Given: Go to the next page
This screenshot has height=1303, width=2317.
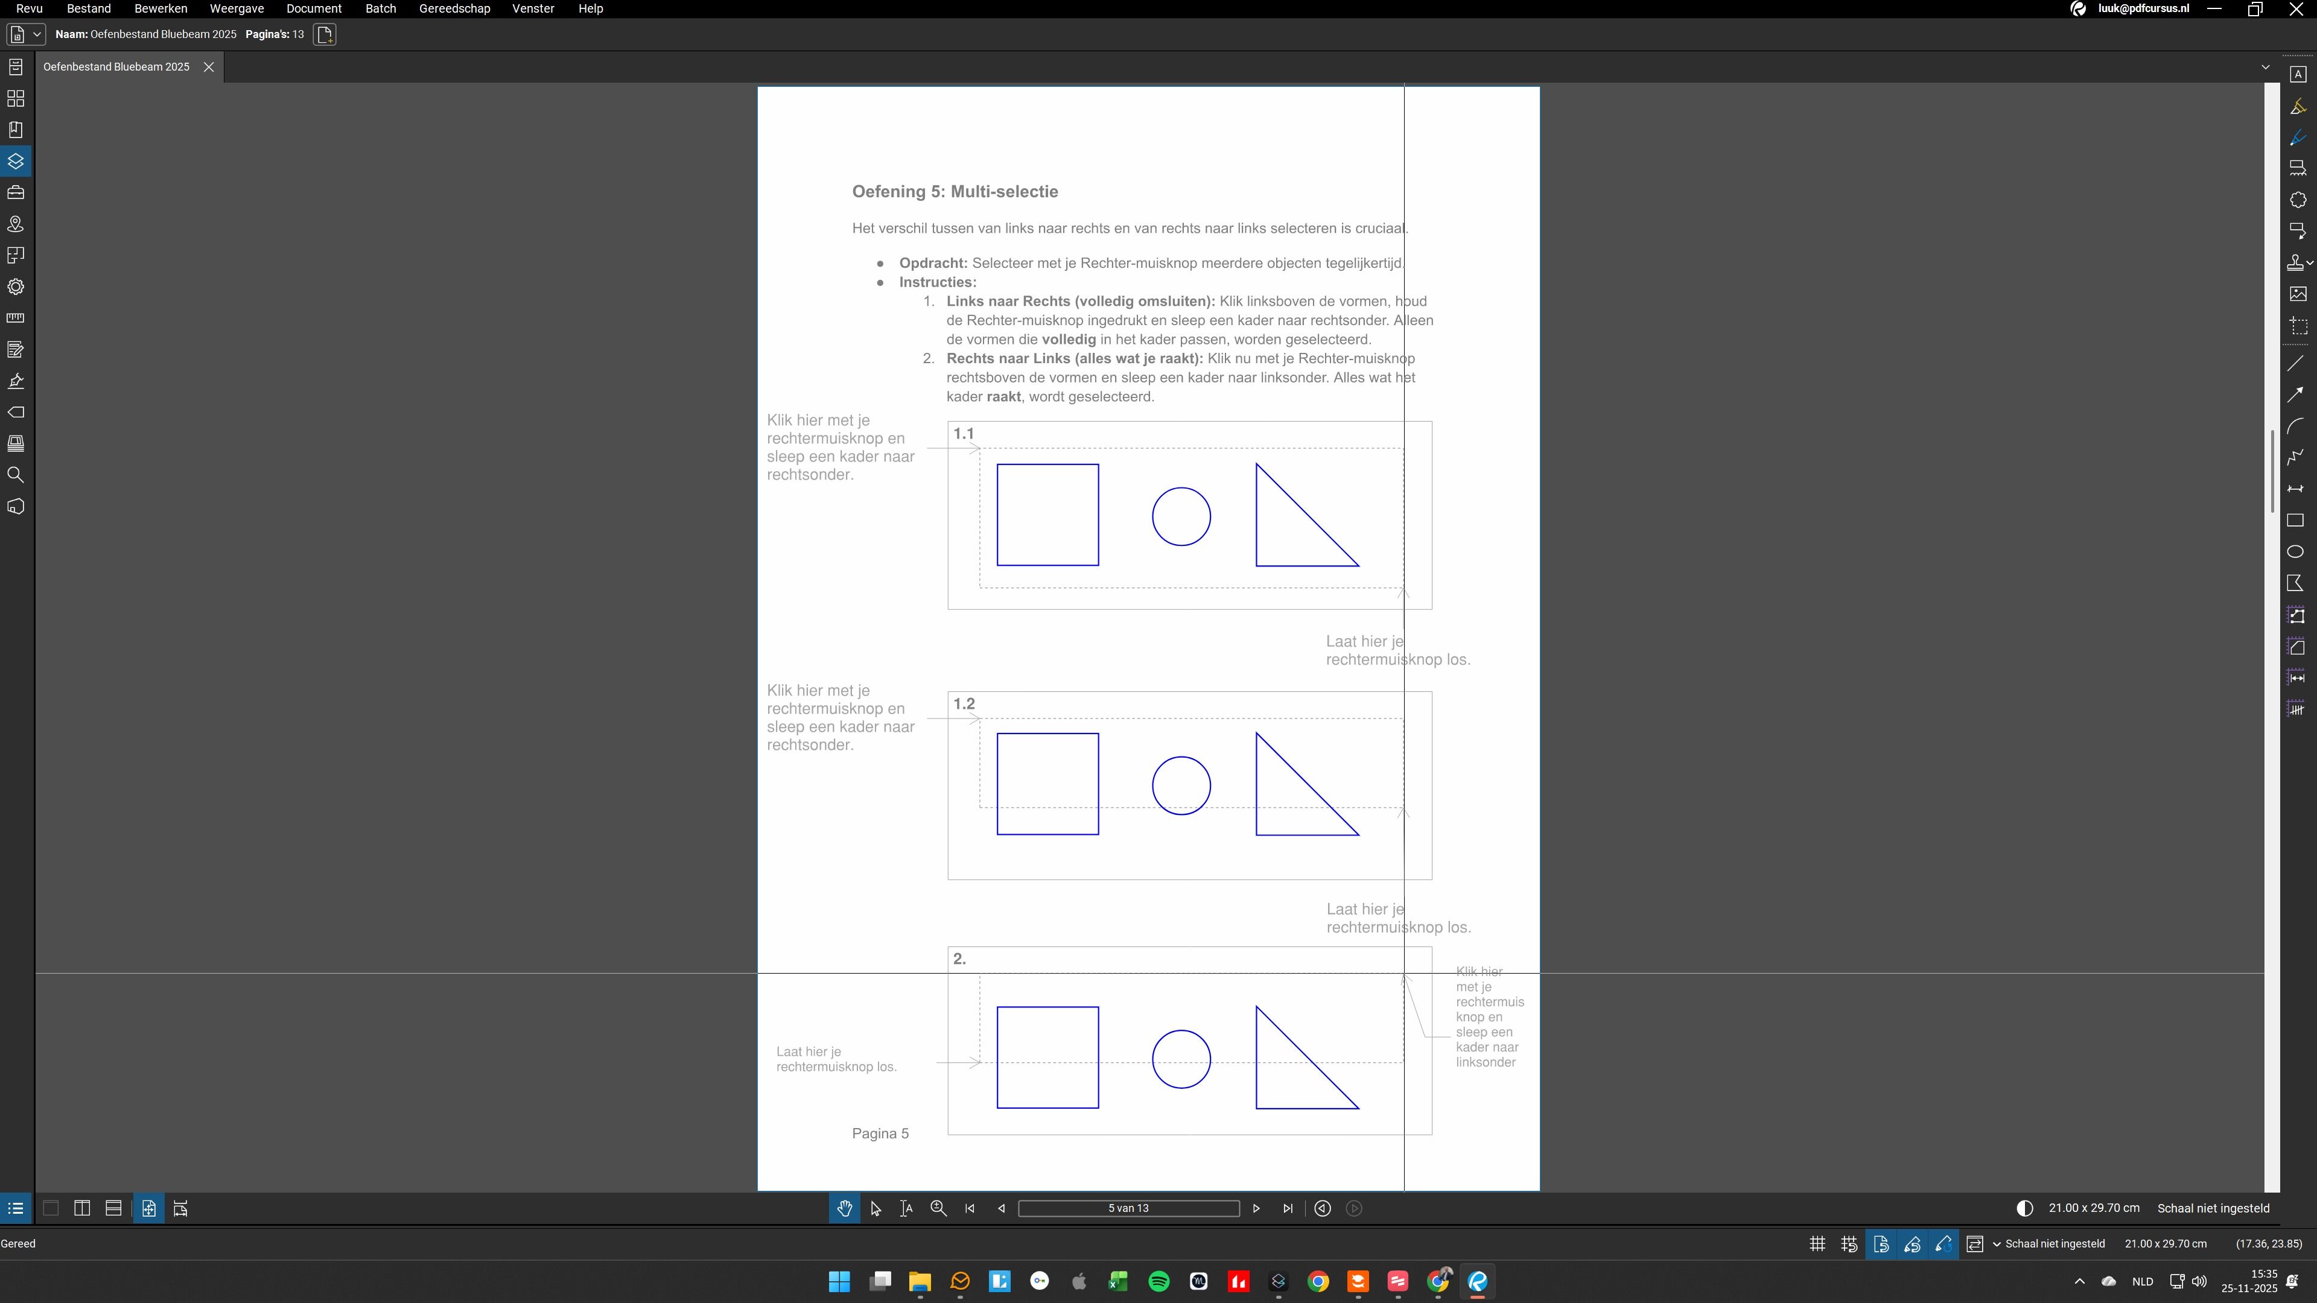Looking at the screenshot, I should [1256, 1208].
